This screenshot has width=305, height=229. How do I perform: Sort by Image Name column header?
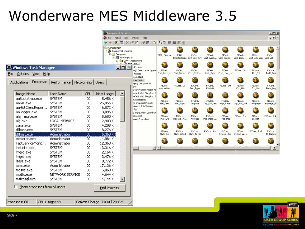31,94
